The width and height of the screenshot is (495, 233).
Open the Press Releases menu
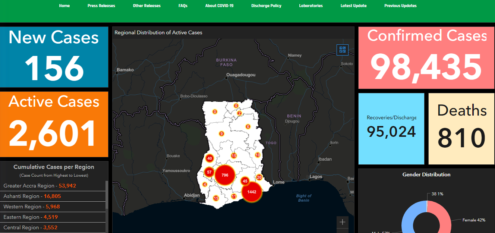(x=101, y=6)
